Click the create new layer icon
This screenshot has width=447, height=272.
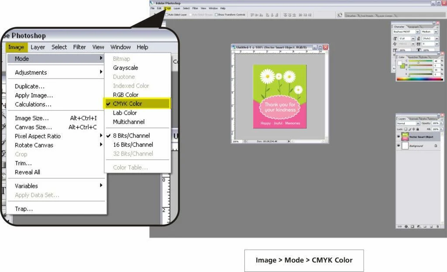[431, 227]
